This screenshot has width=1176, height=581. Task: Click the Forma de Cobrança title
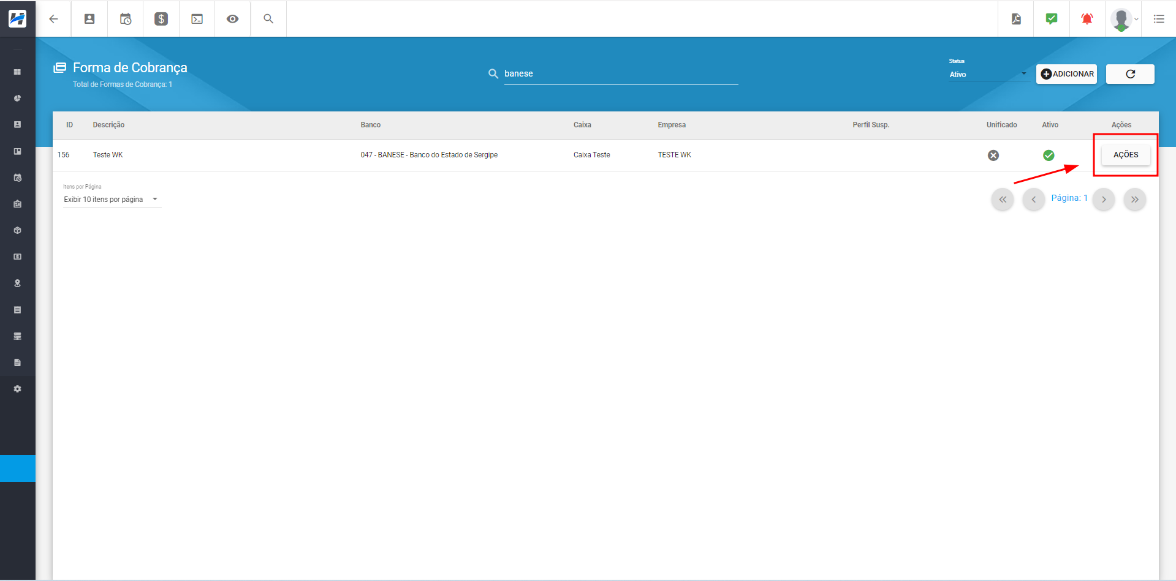[130, 67]
